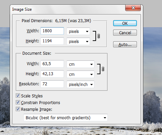Click the OK button
Screen dimensions: 162x135
[125, 23]
